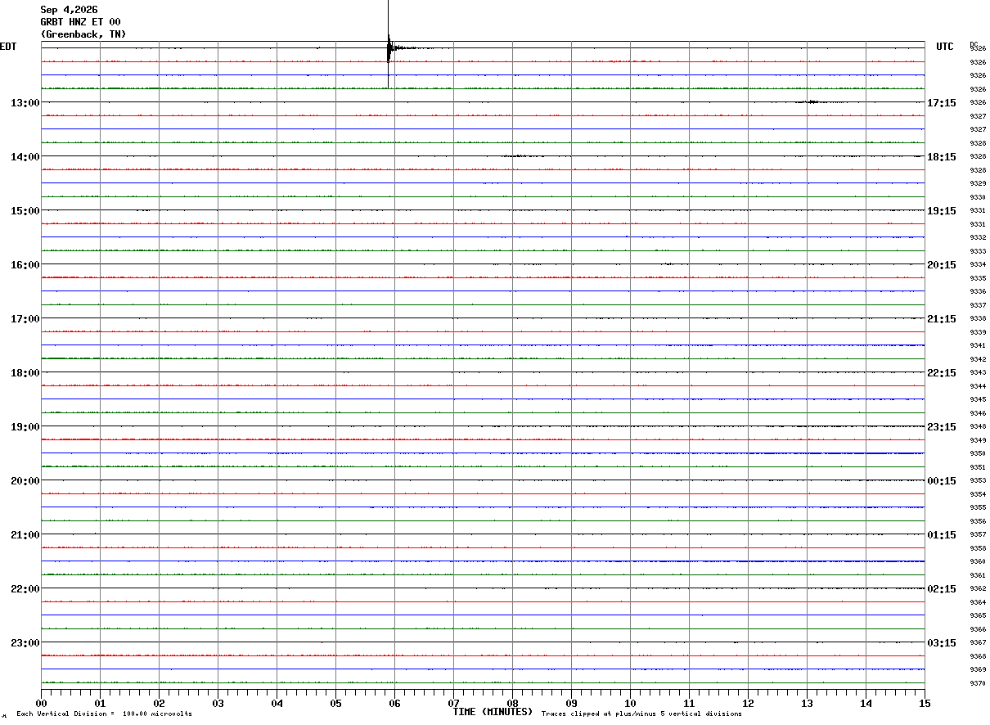Image resolution: width=990 pixels, height=725 pixels.
Task: Select the 13:00 EDT time label
Action: tap(25, 103)
